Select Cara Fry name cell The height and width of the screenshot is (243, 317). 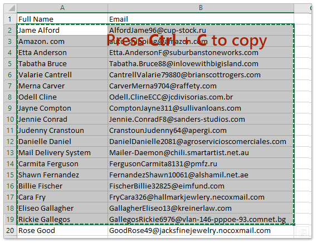[x=62, y=197]
